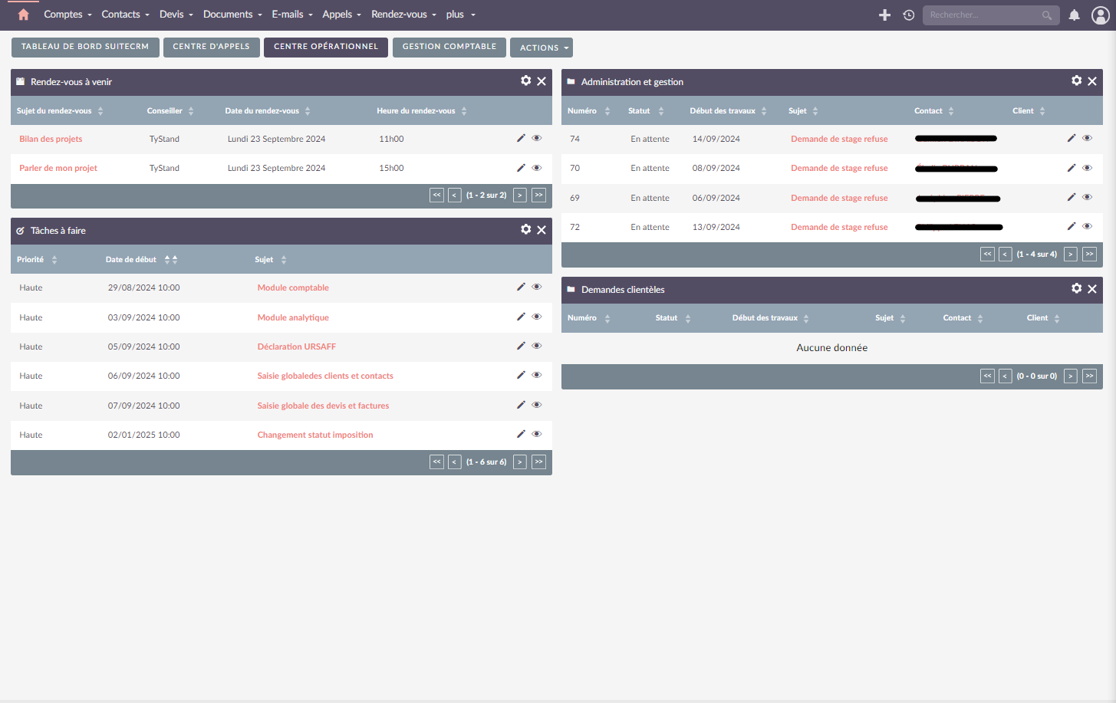Viewport: 1116px width, 703px height.
Task: Edit the Changement statut imposition task
Action: click(x=521, y=434)
